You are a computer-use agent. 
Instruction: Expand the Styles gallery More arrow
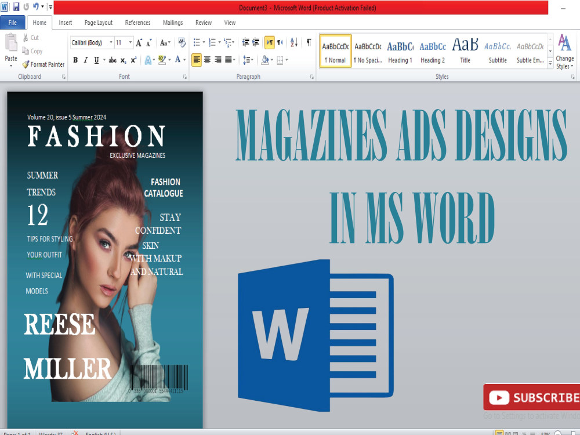550,64
